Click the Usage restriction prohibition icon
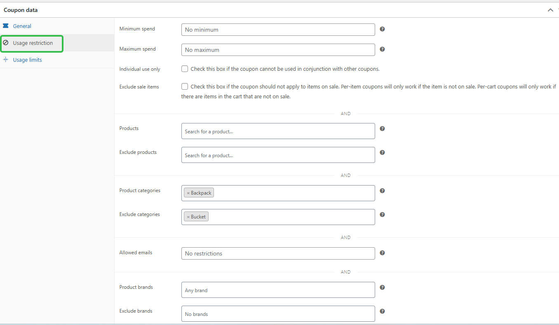Screen dimensions: 559x325 click(6, 43)
